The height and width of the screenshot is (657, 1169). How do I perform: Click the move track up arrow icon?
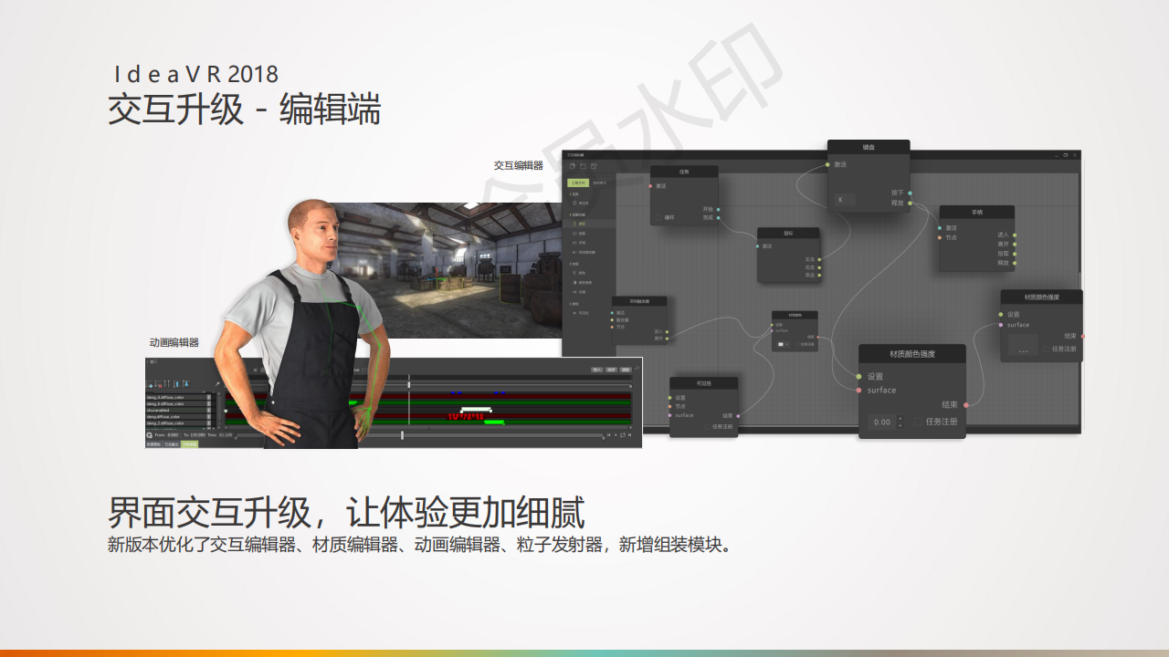click(x=176, y=384)
